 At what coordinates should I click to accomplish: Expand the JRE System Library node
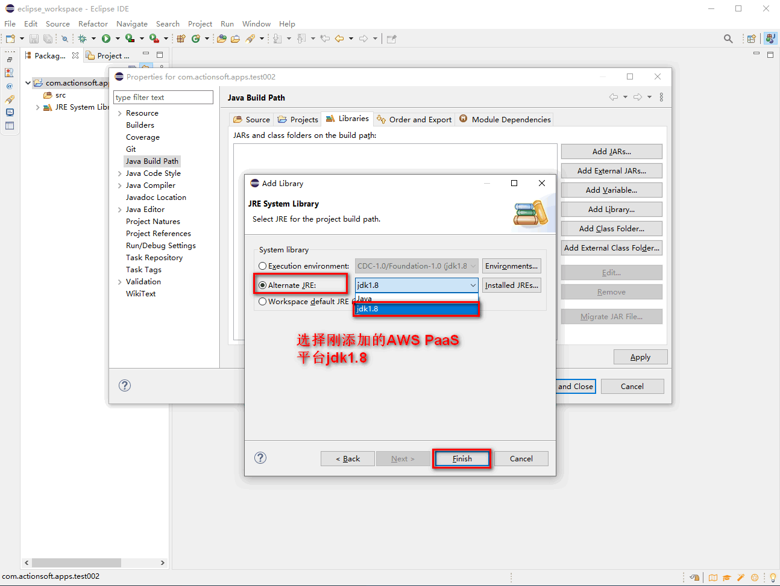click(38, 107)
